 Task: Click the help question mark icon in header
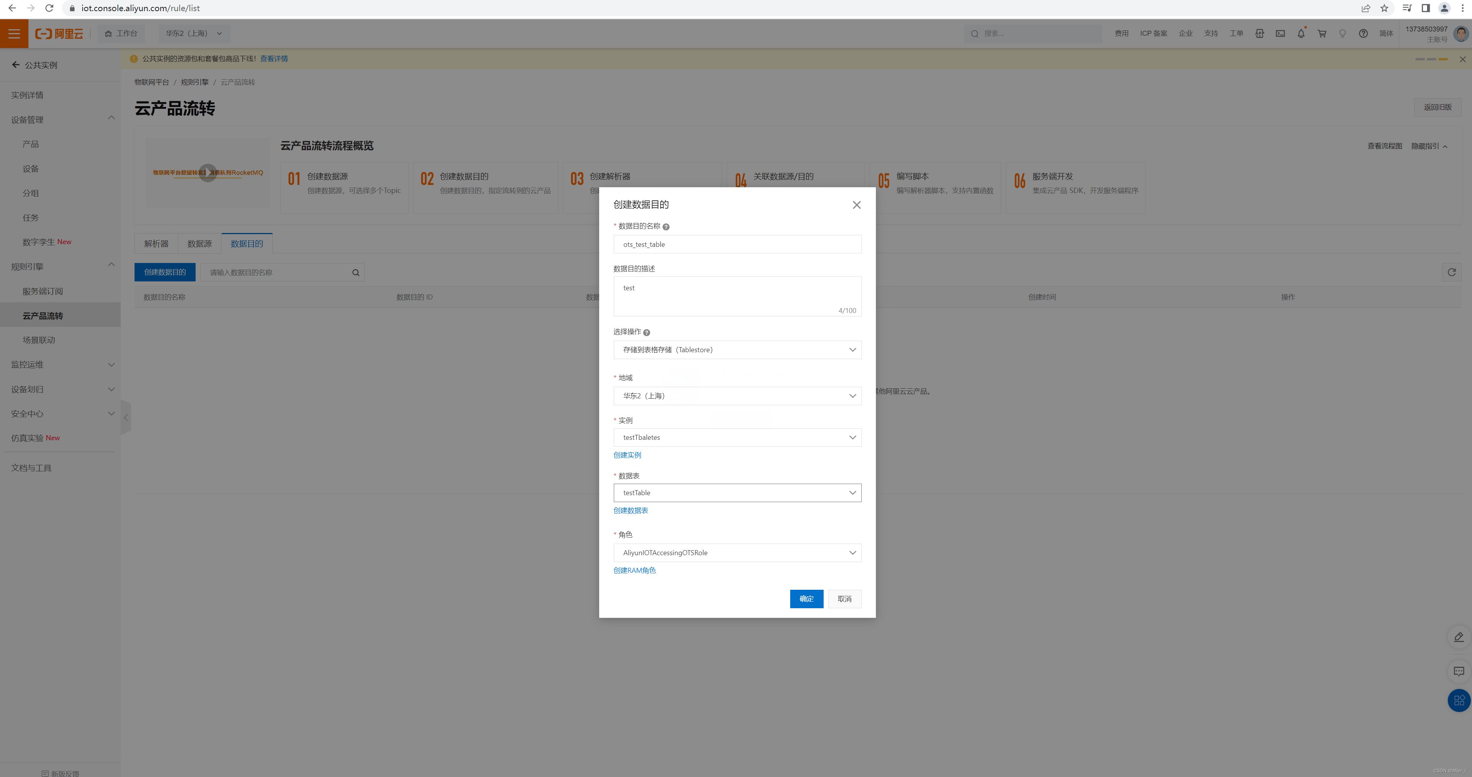click(1363, 34)
